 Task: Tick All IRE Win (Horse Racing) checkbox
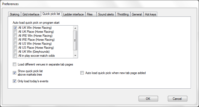(x=15, y=36)
